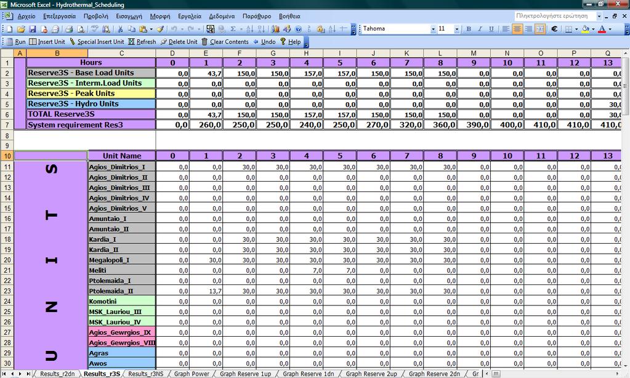
Task: Open the Δεδομένα menu
Action: (x=222, y=17)
